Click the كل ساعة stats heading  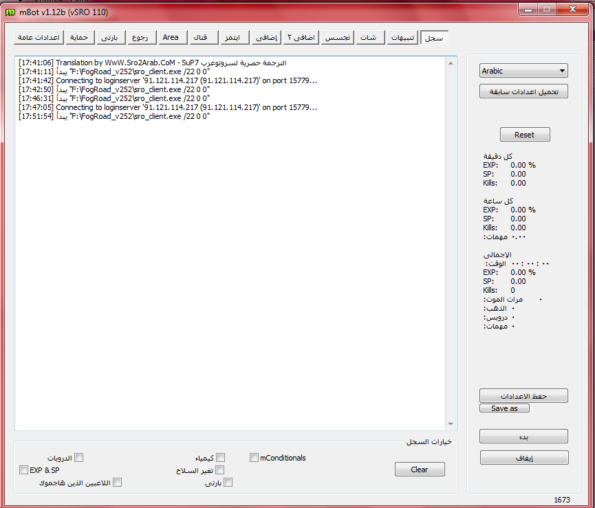tap(498, 201)
